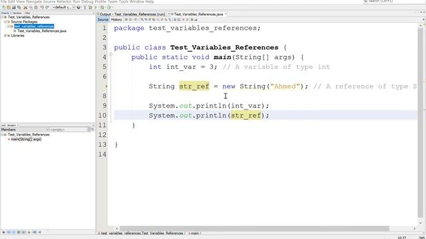426x239 pixels.
Task: Click the globe browser toolbar icon
Action: click(79, 7)
